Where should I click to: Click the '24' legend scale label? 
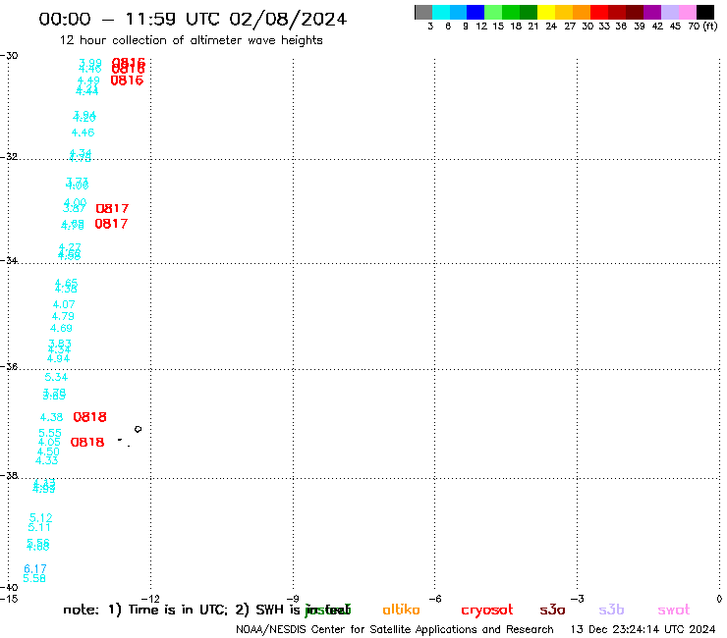click(x=551, y=27)
